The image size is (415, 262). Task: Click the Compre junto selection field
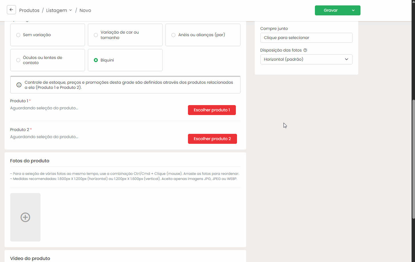pos(306,38)
